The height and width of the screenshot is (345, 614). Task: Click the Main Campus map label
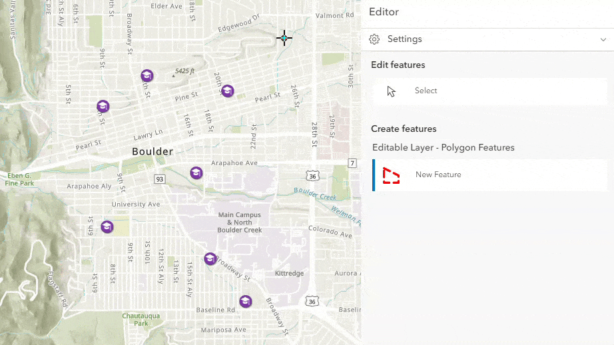[x=239, y=222]
